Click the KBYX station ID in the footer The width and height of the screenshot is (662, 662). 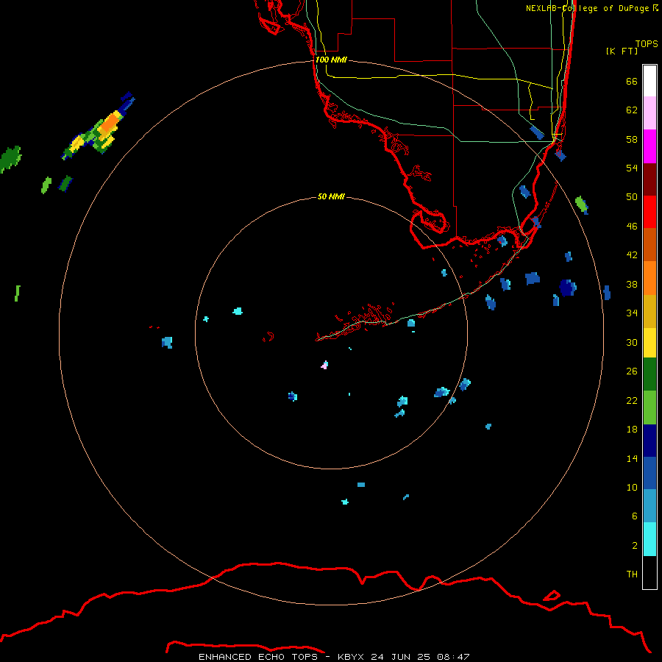tap(350, 657)
